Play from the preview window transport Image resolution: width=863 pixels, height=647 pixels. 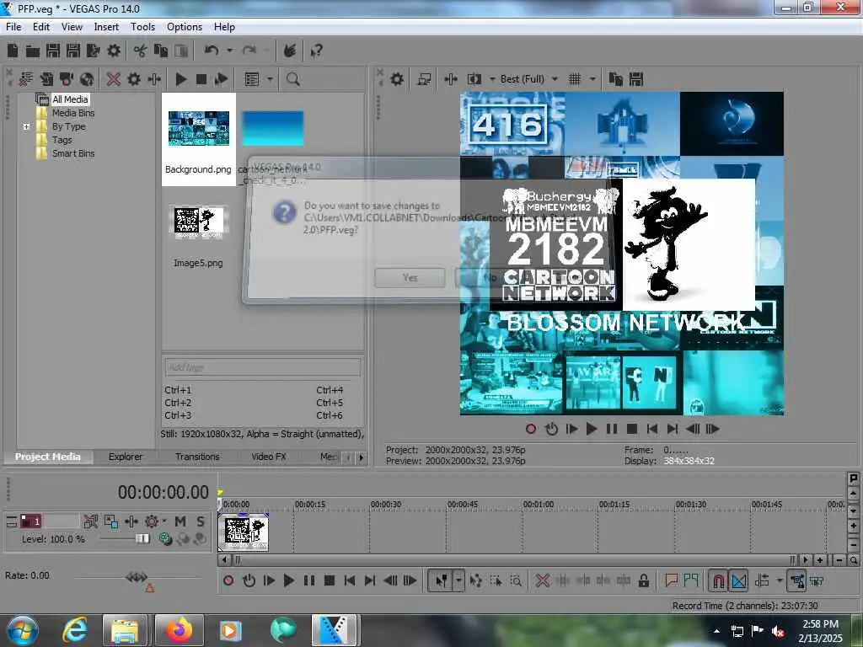pyautogui.click(x=591, y=429)
